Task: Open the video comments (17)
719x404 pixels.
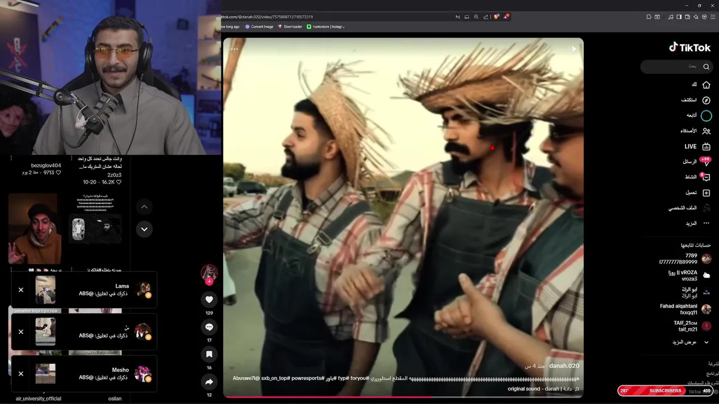Action: pos(209,327)
